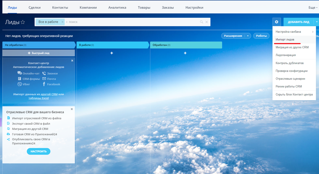The height and width of the screenshot is (174, 319).
Task: Click the Расширения button
Action: [x=233, y=36]
